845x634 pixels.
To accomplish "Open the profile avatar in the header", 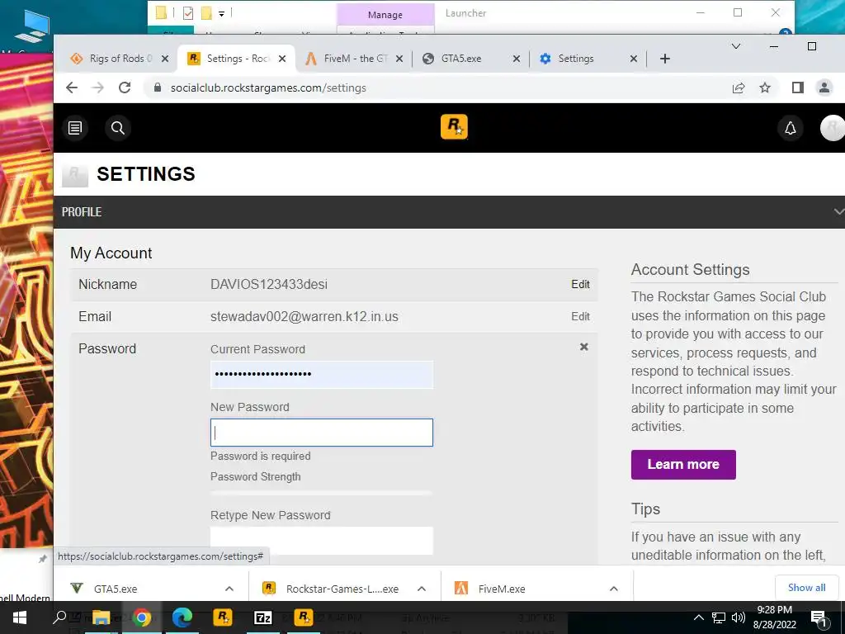I will [832, 128].
